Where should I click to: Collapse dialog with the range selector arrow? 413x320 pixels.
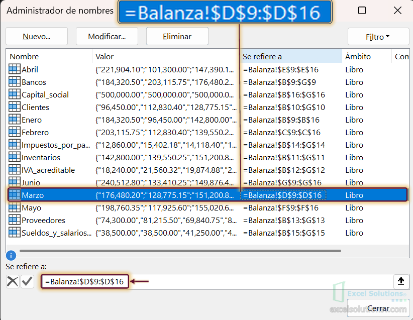[x=401, y=281]
